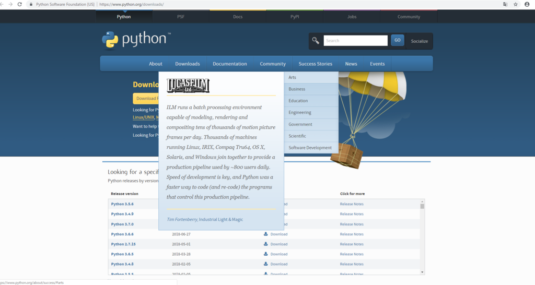Click the download icon for Python 3.6.5
Viewport: 535px width, 285px height.
click(x=265, y=254)
